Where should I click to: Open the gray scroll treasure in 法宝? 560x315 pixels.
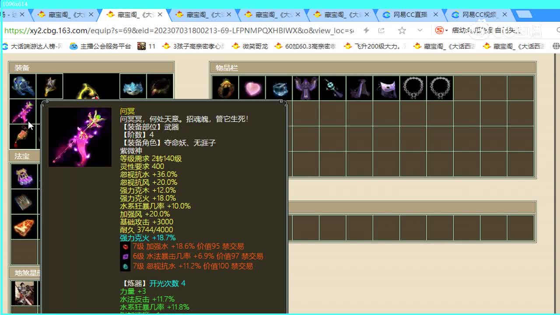coord(24,202)
